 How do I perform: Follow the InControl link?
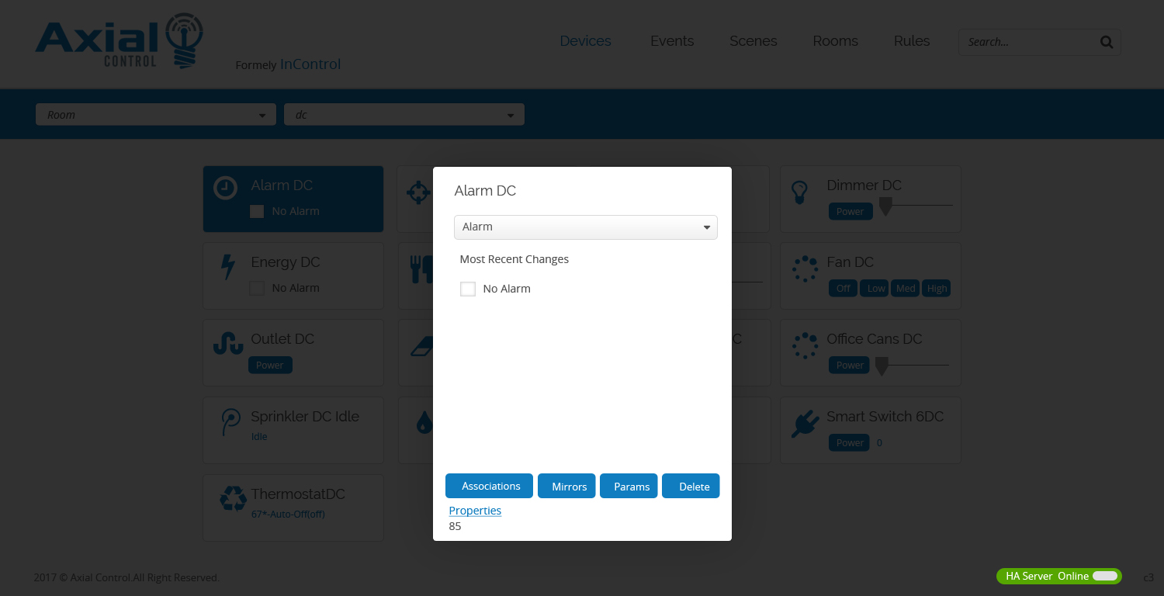(x=310, y=64)
